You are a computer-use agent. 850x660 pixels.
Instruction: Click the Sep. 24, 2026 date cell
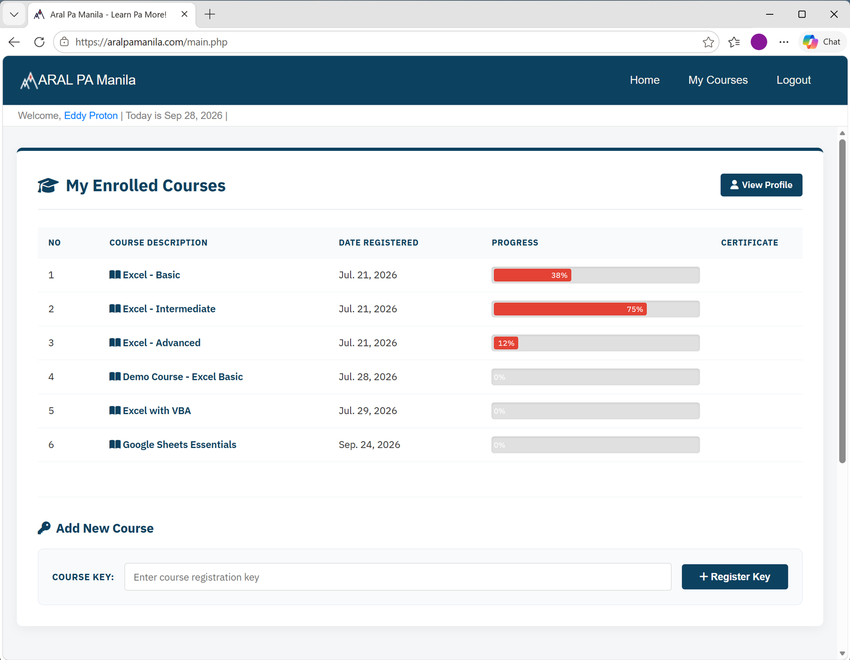click(369, 445)
